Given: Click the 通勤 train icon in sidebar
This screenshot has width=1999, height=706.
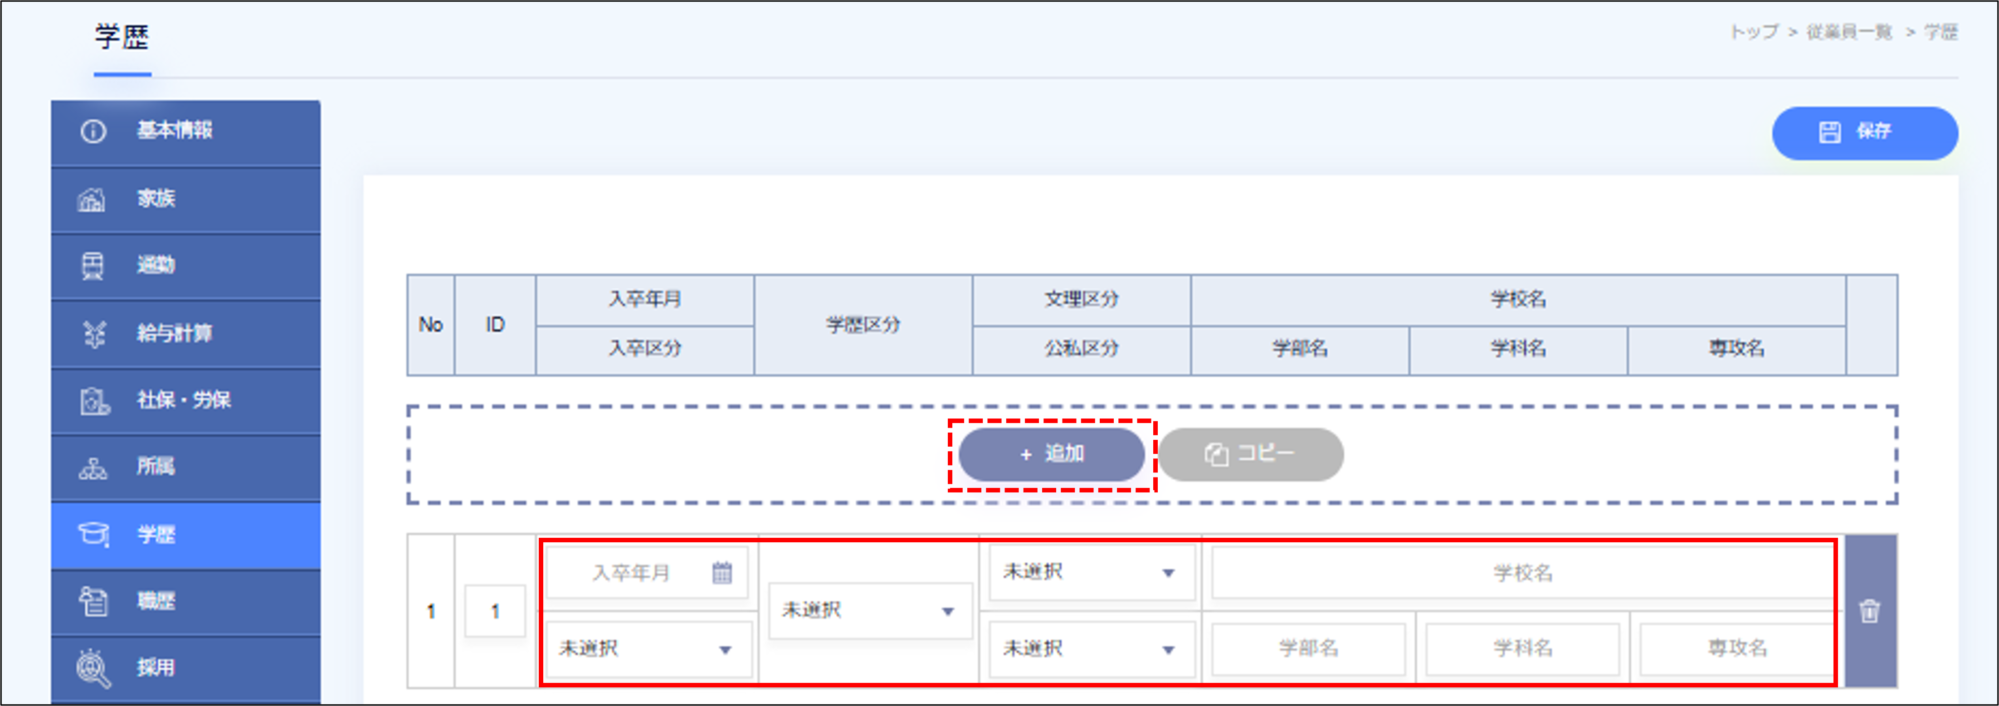Looking at the screenshot, I should coord(93,265).
